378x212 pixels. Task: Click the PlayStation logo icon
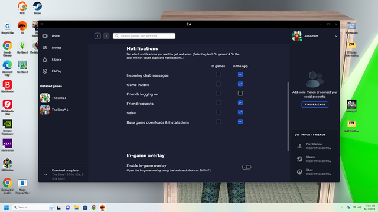299,146
